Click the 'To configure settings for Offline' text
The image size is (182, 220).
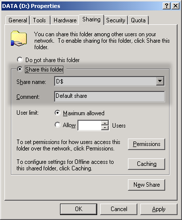click(65, 165)
